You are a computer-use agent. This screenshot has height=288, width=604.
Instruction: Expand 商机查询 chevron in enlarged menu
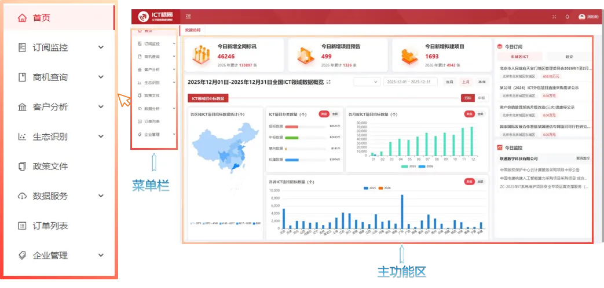[101, 77]
